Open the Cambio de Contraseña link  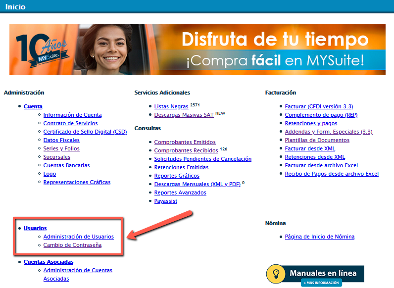coord(72,245)
